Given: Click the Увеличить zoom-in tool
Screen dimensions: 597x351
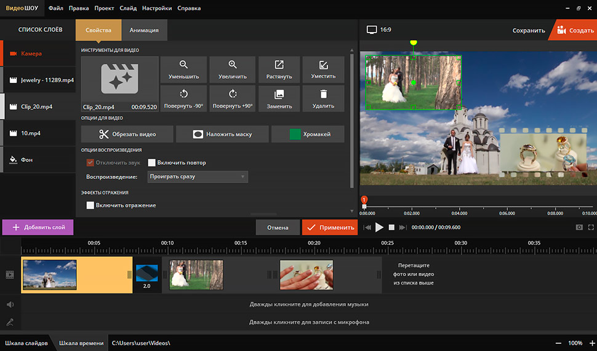Looking at the screenshot, I should coord(232,69).
